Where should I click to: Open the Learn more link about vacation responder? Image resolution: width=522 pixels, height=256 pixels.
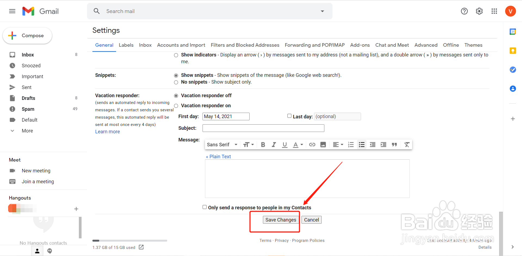point(107,131)
